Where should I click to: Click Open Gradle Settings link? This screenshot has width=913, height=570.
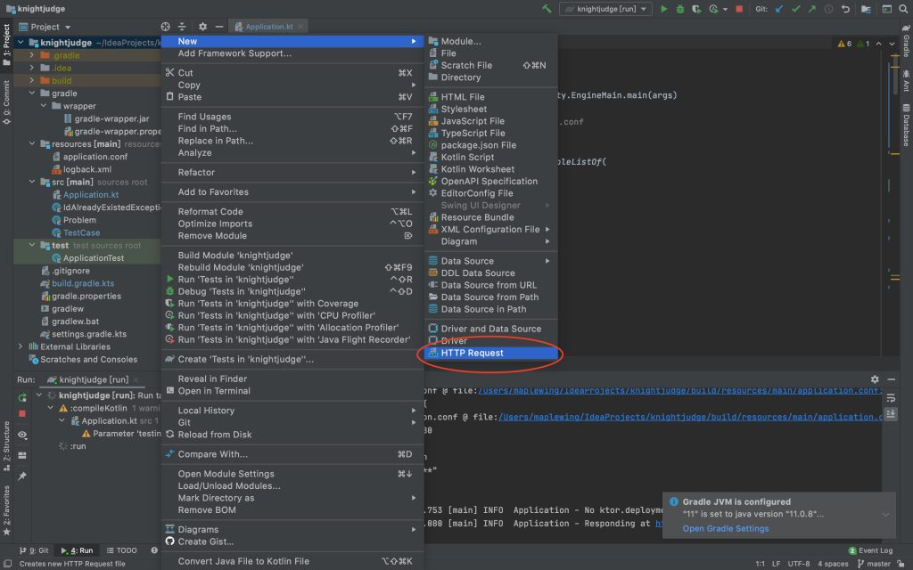coord(726,529)
